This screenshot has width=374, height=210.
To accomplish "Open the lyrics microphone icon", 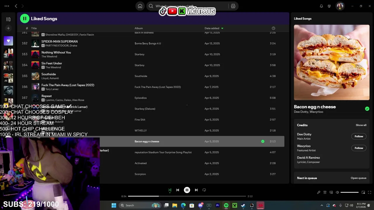I will [x=319, y=192].
